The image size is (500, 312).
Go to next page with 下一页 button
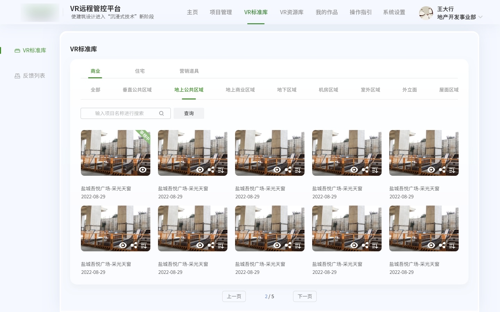[x=305, y=296]
